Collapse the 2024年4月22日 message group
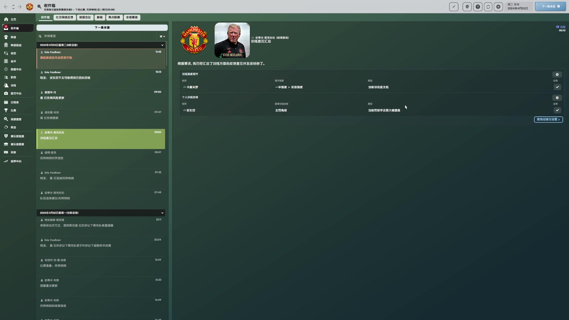Screen dimensions: 569x320 162,213
